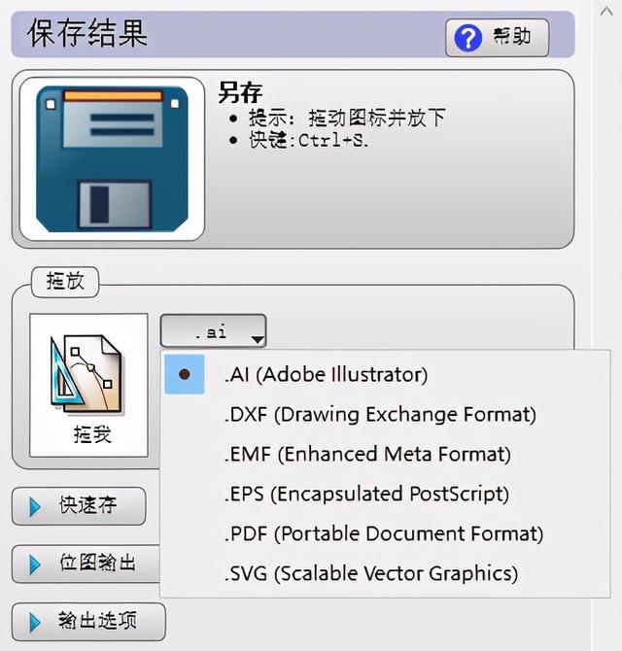Click the play arrow beside 输出选项
This screenshot has width=622, height=651.
35,623
